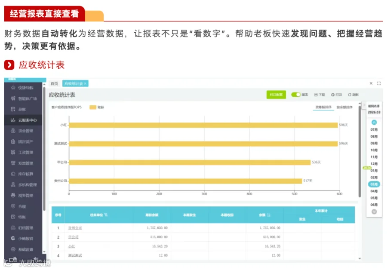This screenshot has width=387, height=270.
Task: Click the period list up arrow circle
Action: click(x=374, y=122)
